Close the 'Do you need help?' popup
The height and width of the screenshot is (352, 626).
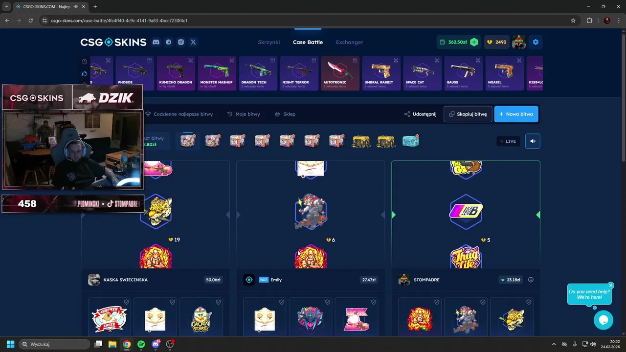611,286
